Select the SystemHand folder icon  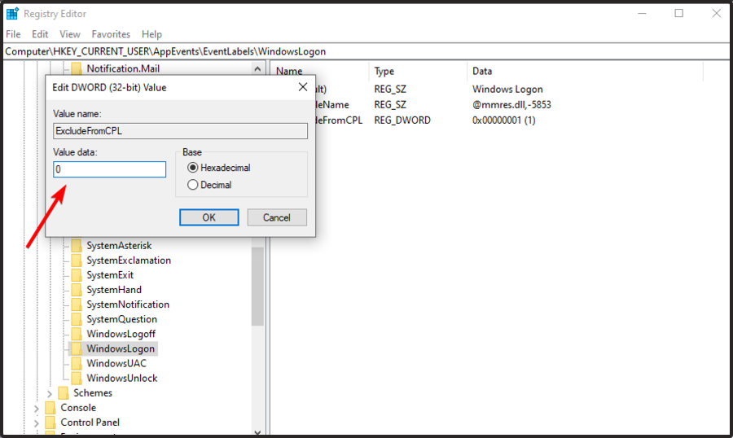click(x=77, y=290)
